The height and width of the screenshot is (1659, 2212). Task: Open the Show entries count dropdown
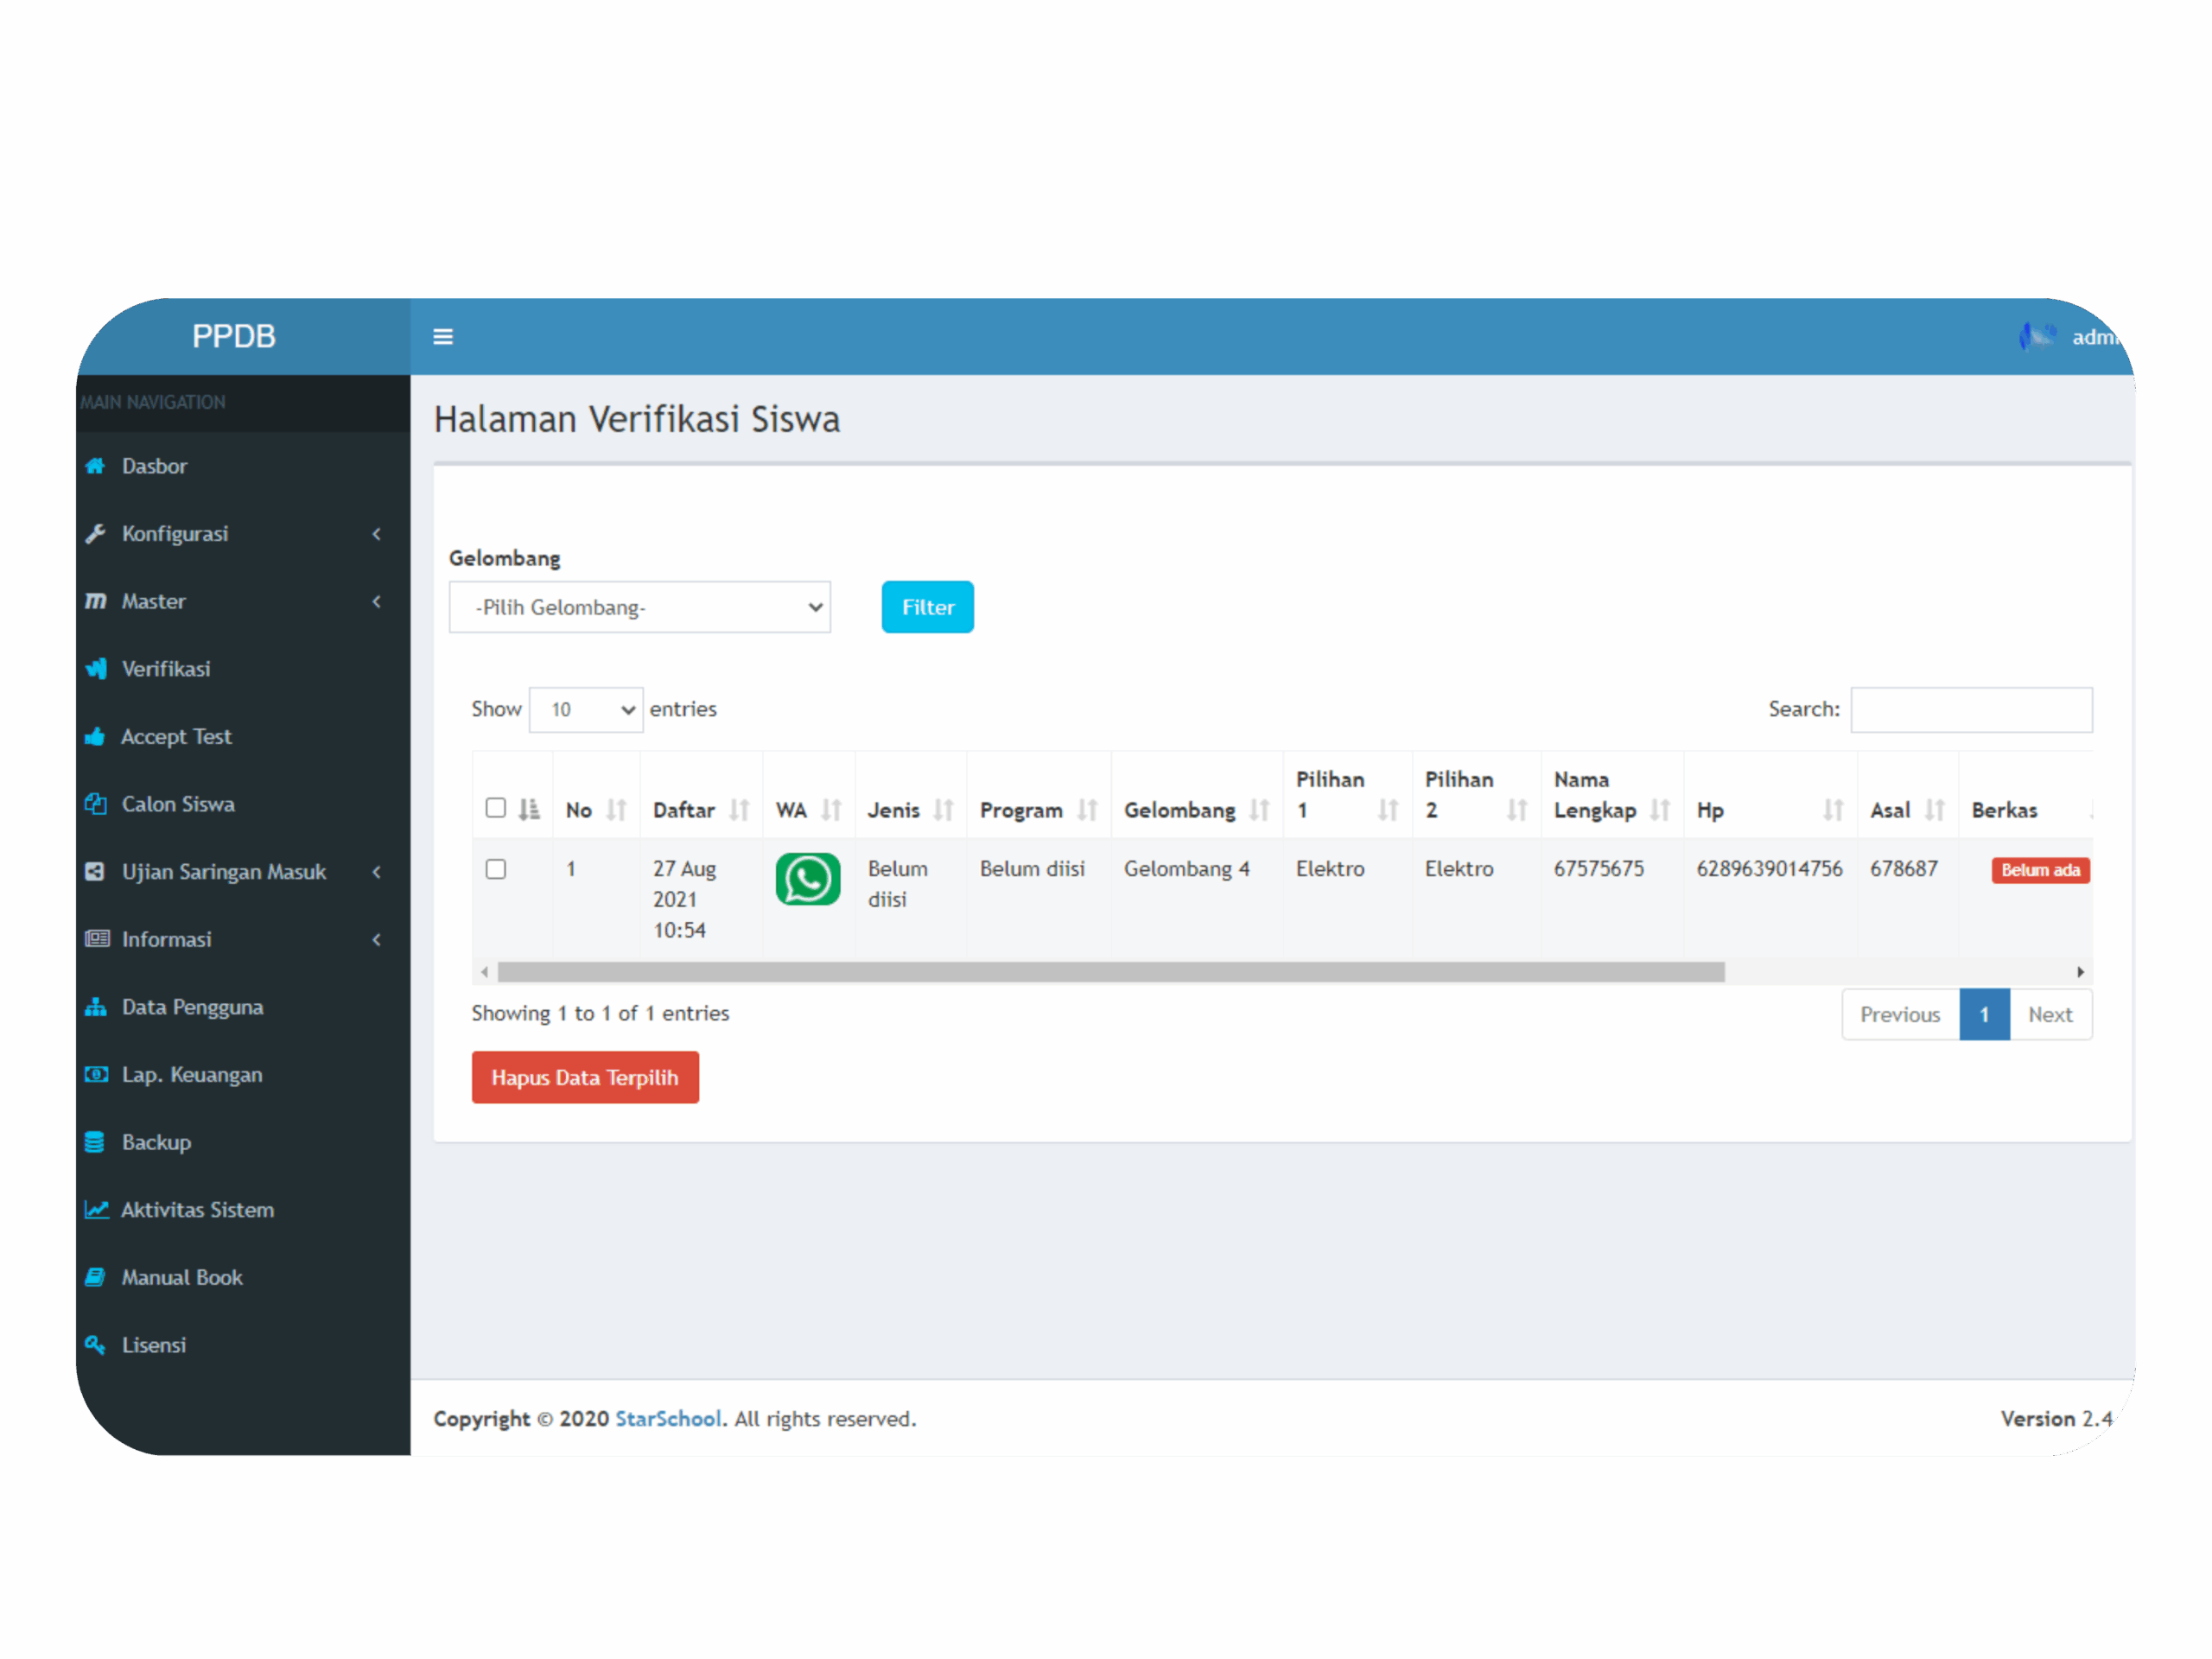(x=586, y=710)
